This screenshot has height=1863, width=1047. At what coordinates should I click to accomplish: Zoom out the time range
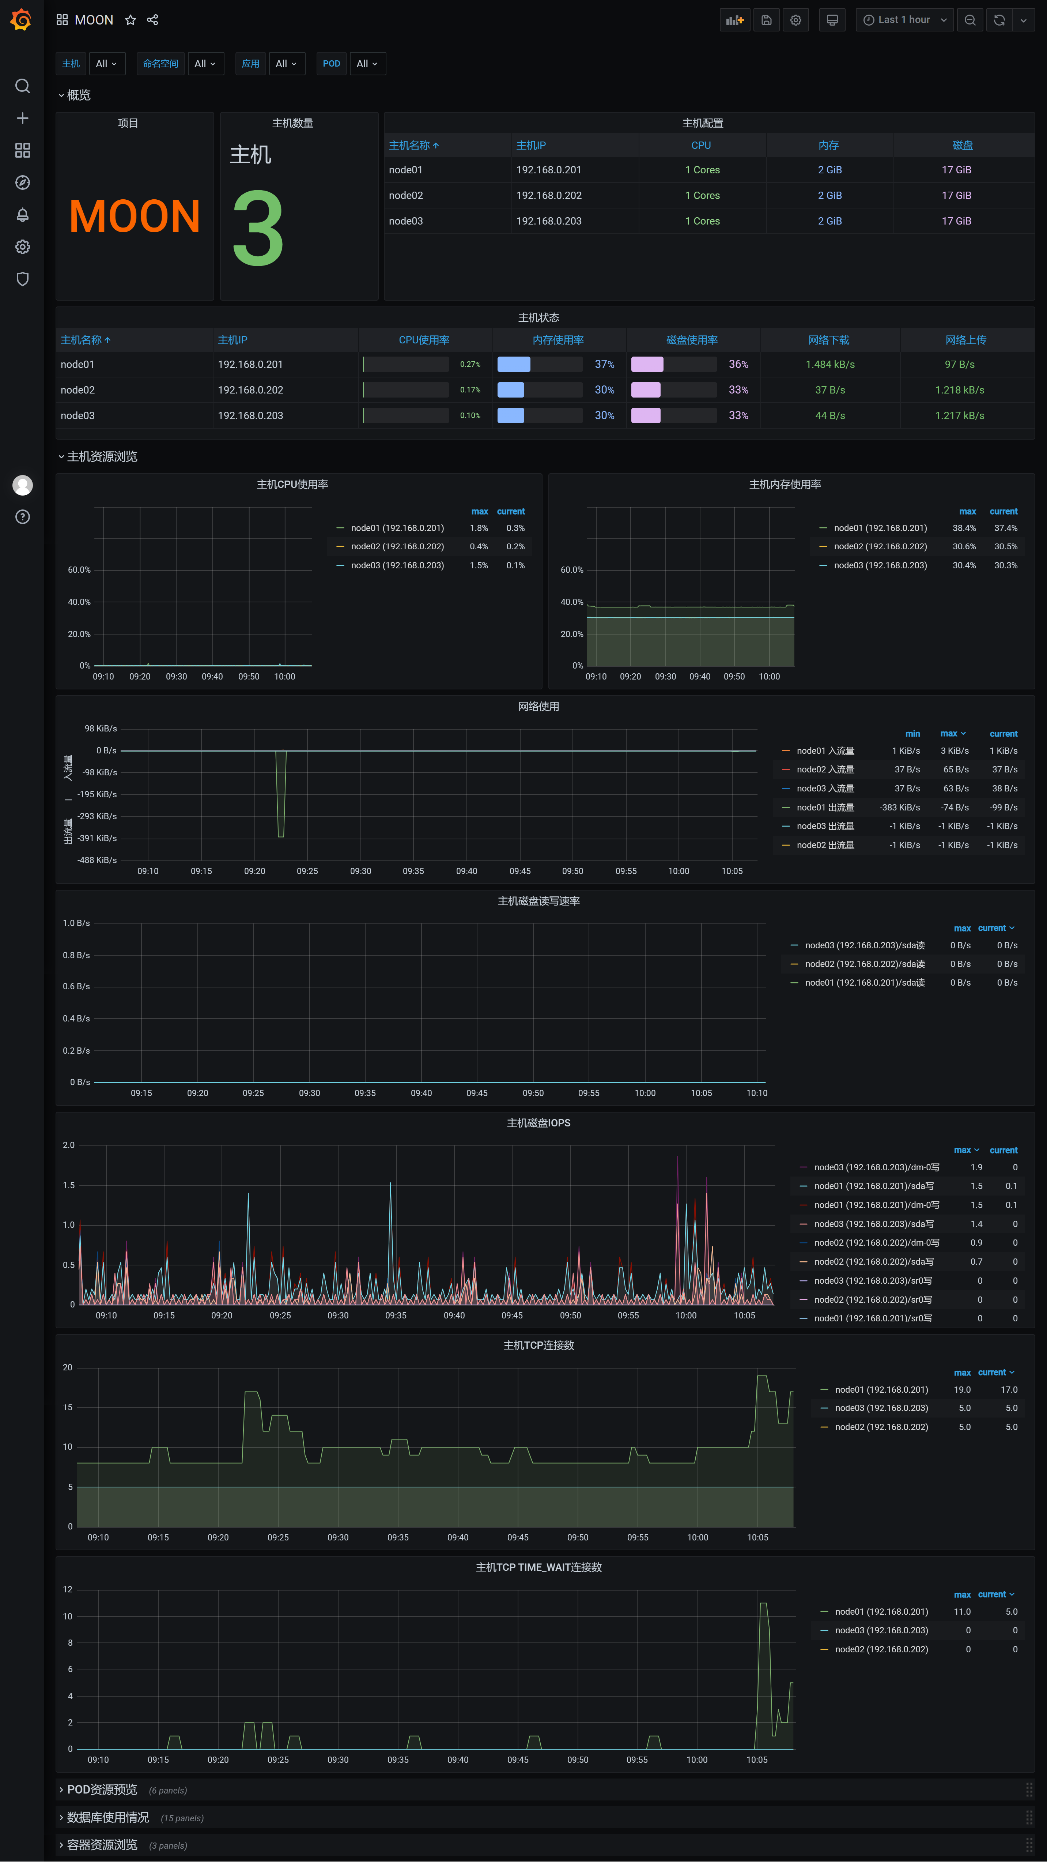pos(969,20)
